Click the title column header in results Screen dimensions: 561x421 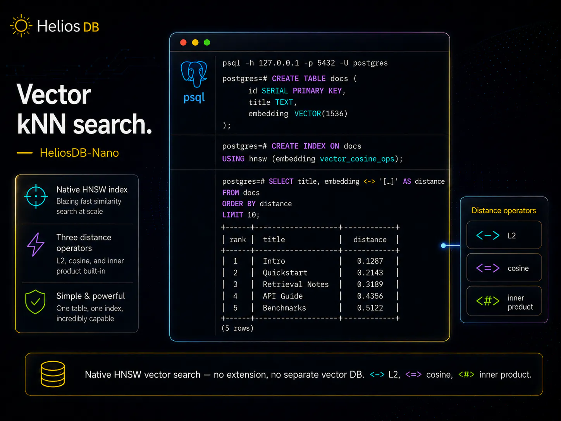click(x=274, y=240)
